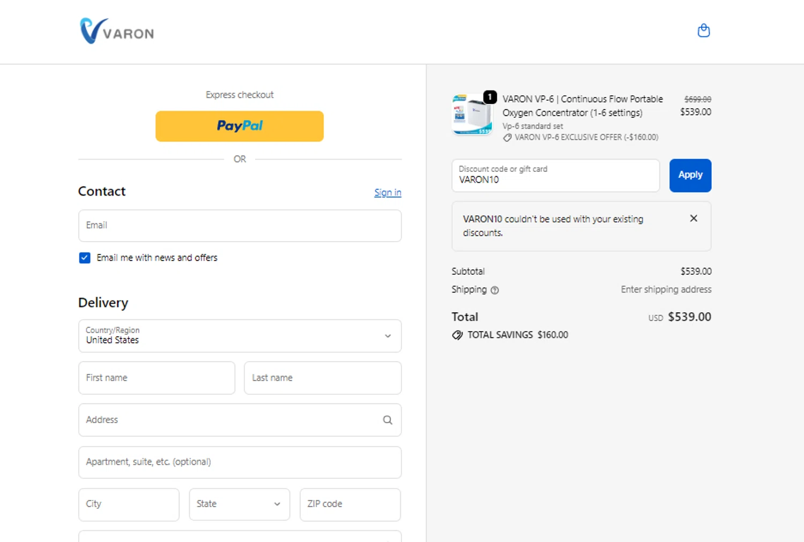Click the 'TOTAL SAVINGS $160.00' text
Image resolution: width=804 pixels, height=542 pixels.
tap(518, 335)
